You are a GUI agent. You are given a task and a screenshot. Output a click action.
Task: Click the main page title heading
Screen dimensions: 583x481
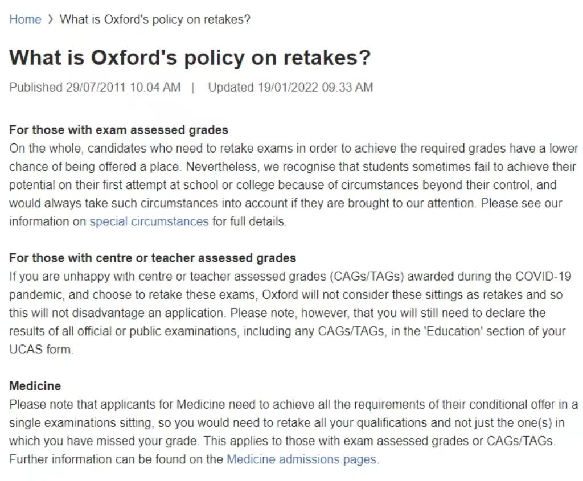click(x=190, y=57)
